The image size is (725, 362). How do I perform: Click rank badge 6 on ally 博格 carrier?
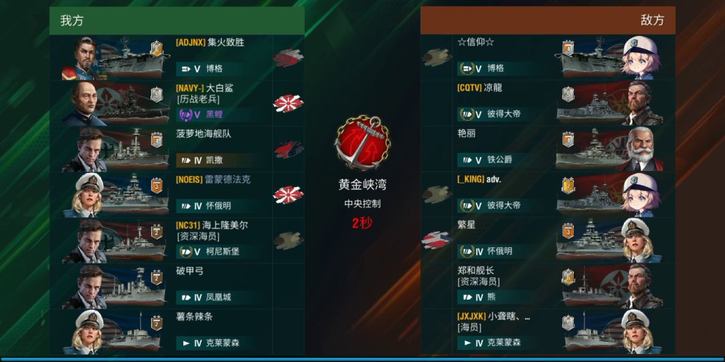(x=156, y=48)
